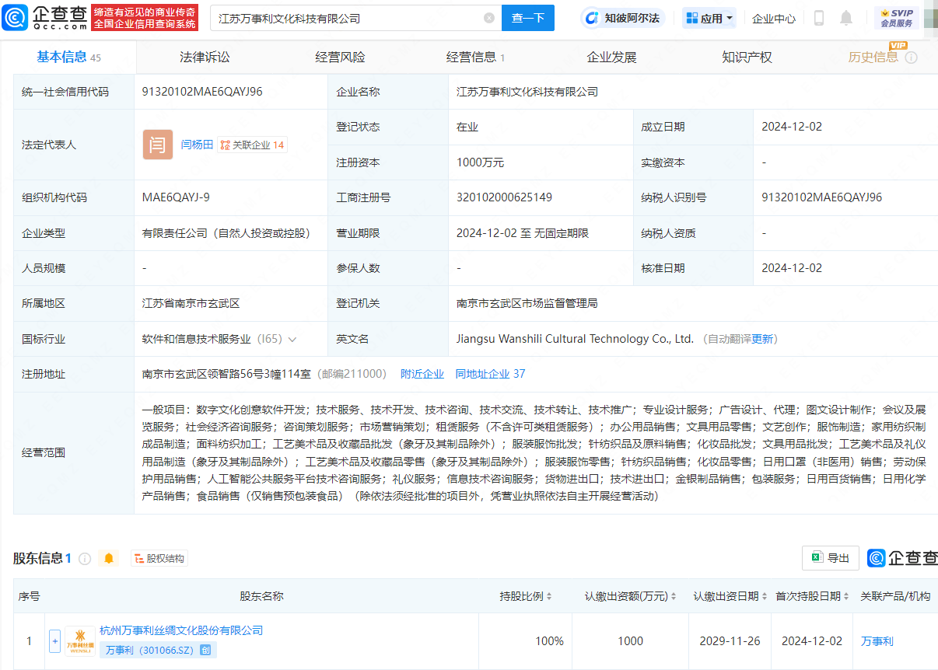Focus the company name search field
The width and height of the screenshot is (938, 670).
tap(348, 18)
